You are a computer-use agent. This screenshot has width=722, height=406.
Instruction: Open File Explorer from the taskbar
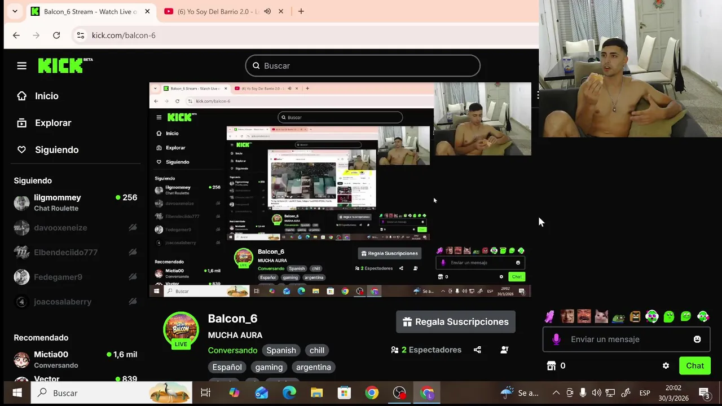pyautogui.click(x=316, y=393)
